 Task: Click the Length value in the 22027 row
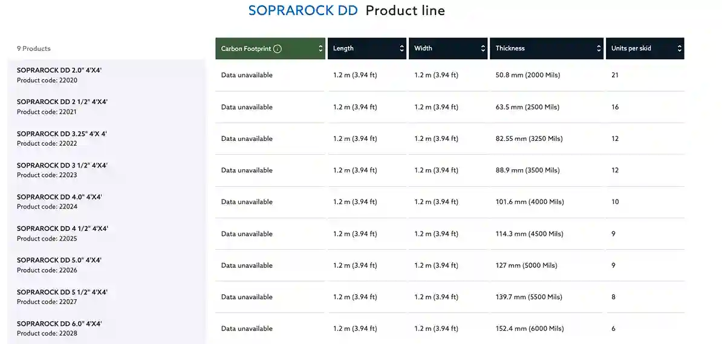[355, 297]
